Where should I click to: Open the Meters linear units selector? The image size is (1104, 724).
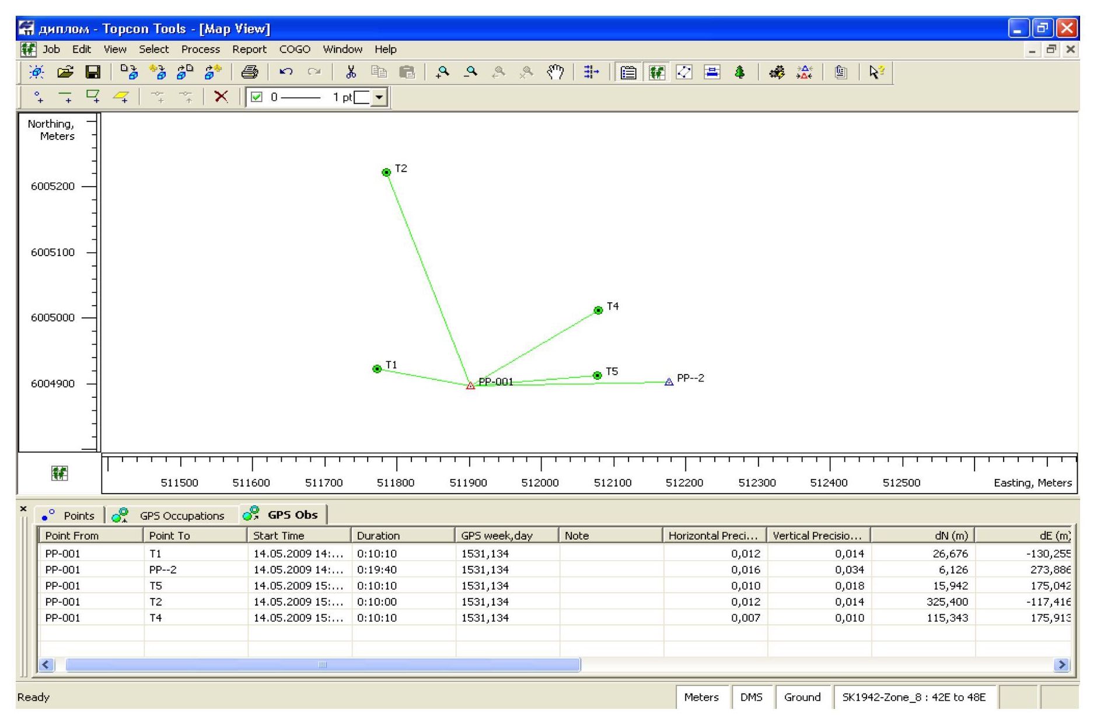click(x=701, y=697)
